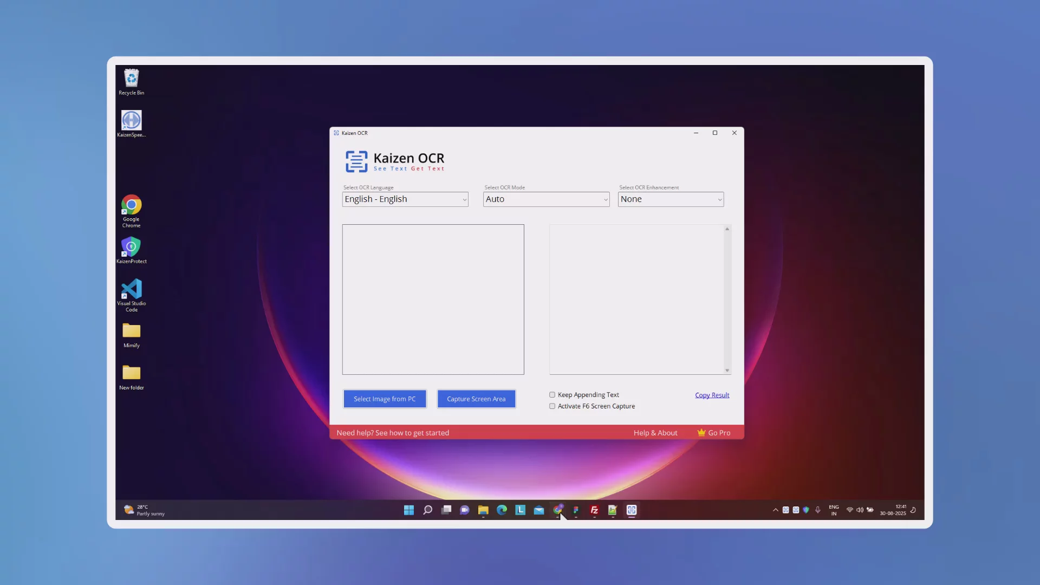Open the Chat app on the taskbar
The width and height of the screenshot is (1040, 585).
point(465,510)
